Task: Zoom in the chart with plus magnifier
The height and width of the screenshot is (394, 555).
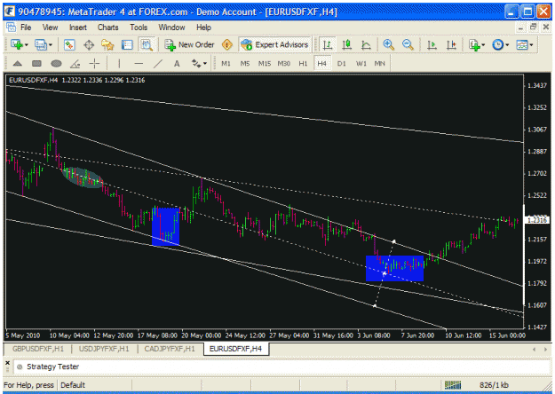Action: (388, 45)
